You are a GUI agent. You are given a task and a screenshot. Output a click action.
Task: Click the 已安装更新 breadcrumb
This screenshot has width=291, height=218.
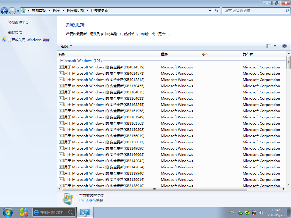click(99, 11)
